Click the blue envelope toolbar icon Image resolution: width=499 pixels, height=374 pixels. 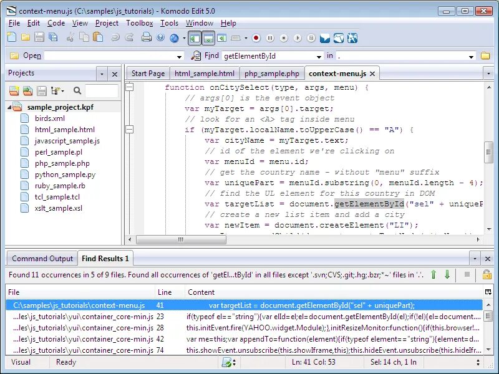click(325, 38)
